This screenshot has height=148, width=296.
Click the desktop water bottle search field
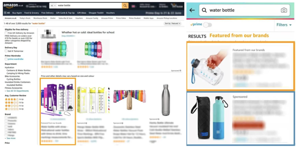(89, 5)
